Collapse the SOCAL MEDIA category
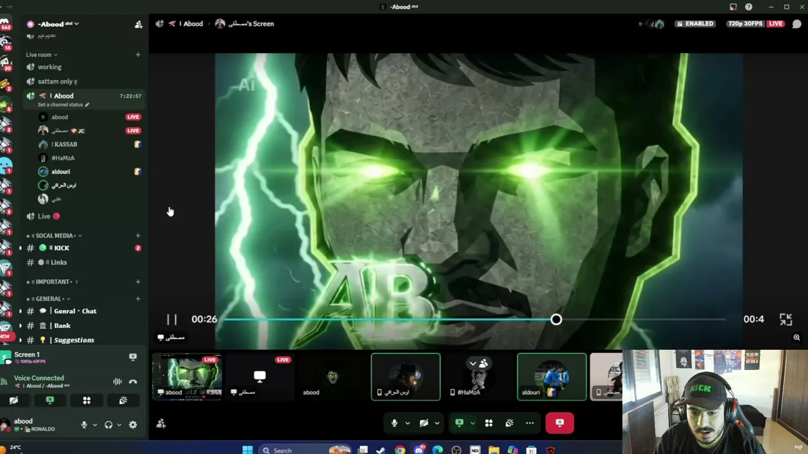The width and height of the screenshot is (808, 454). pos(56,236)
